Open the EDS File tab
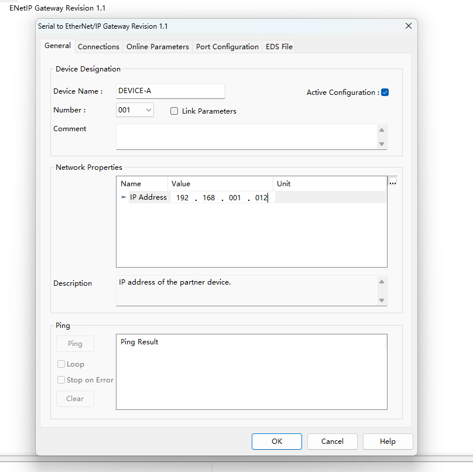The image size is (473, 472). pos(279,47)
